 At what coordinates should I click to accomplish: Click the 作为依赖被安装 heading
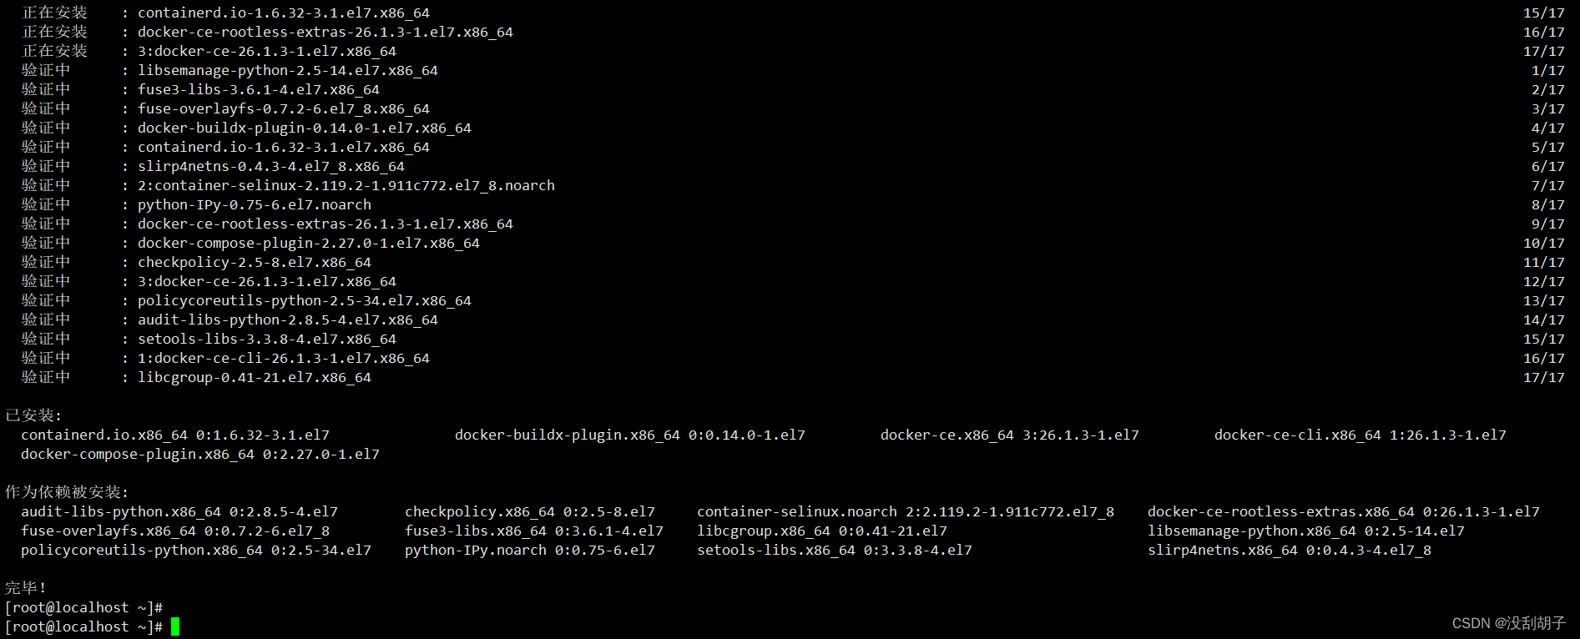coord(67,492)
